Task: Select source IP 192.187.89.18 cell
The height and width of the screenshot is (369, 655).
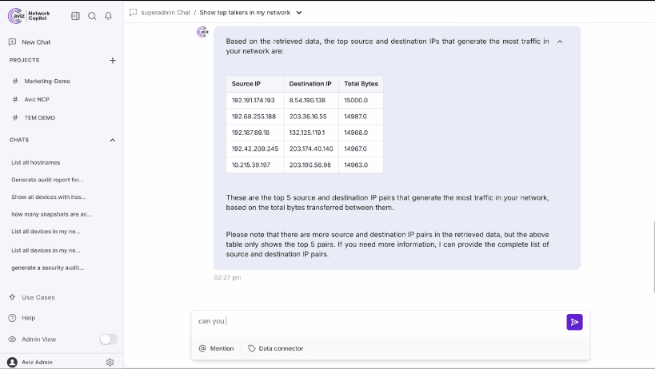Action: coord(255,133)
